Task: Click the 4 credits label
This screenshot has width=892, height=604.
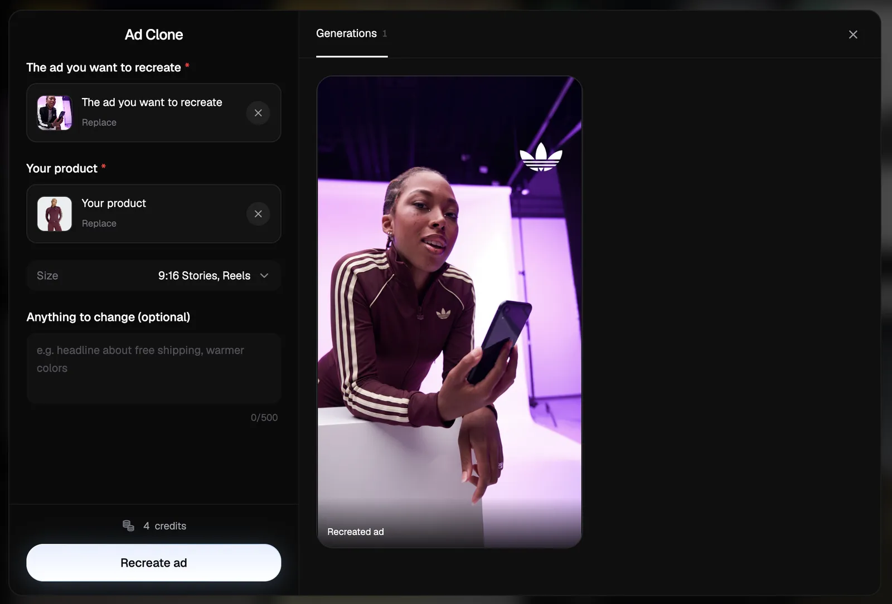Action: click(x=164, y=526)
